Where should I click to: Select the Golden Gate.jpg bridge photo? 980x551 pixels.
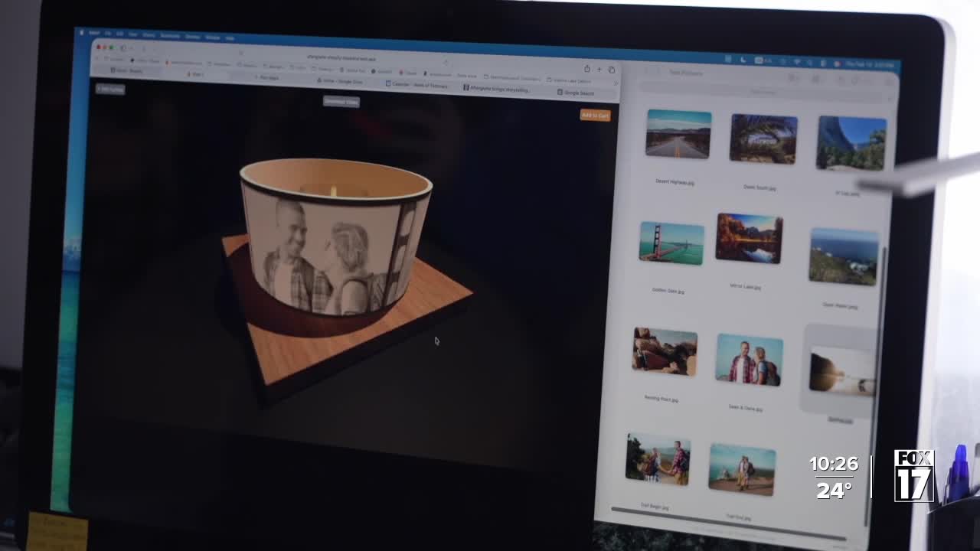[x=671, y=243]
